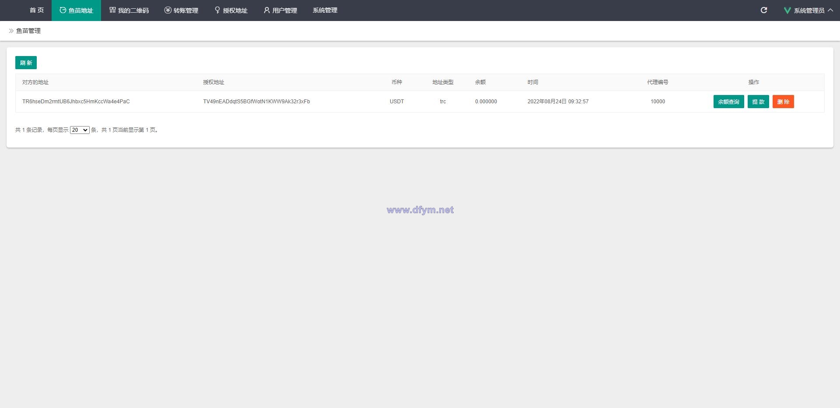This screenshot has height=408, width=840.
Task: Click 余额查询 button in the row
Action: (728, 102)
